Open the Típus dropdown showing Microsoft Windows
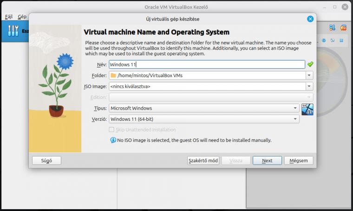This screenshot has height=211, width=353. (295, 108)
